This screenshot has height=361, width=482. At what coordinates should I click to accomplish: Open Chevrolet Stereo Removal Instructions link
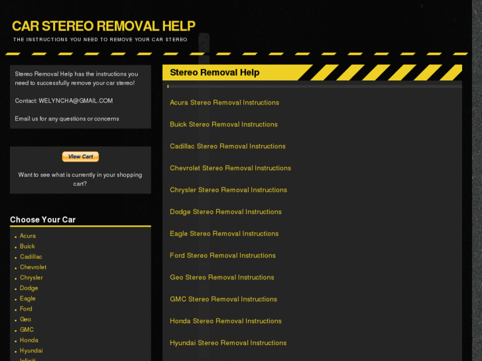pyautogui.click(x=230, y=168)
